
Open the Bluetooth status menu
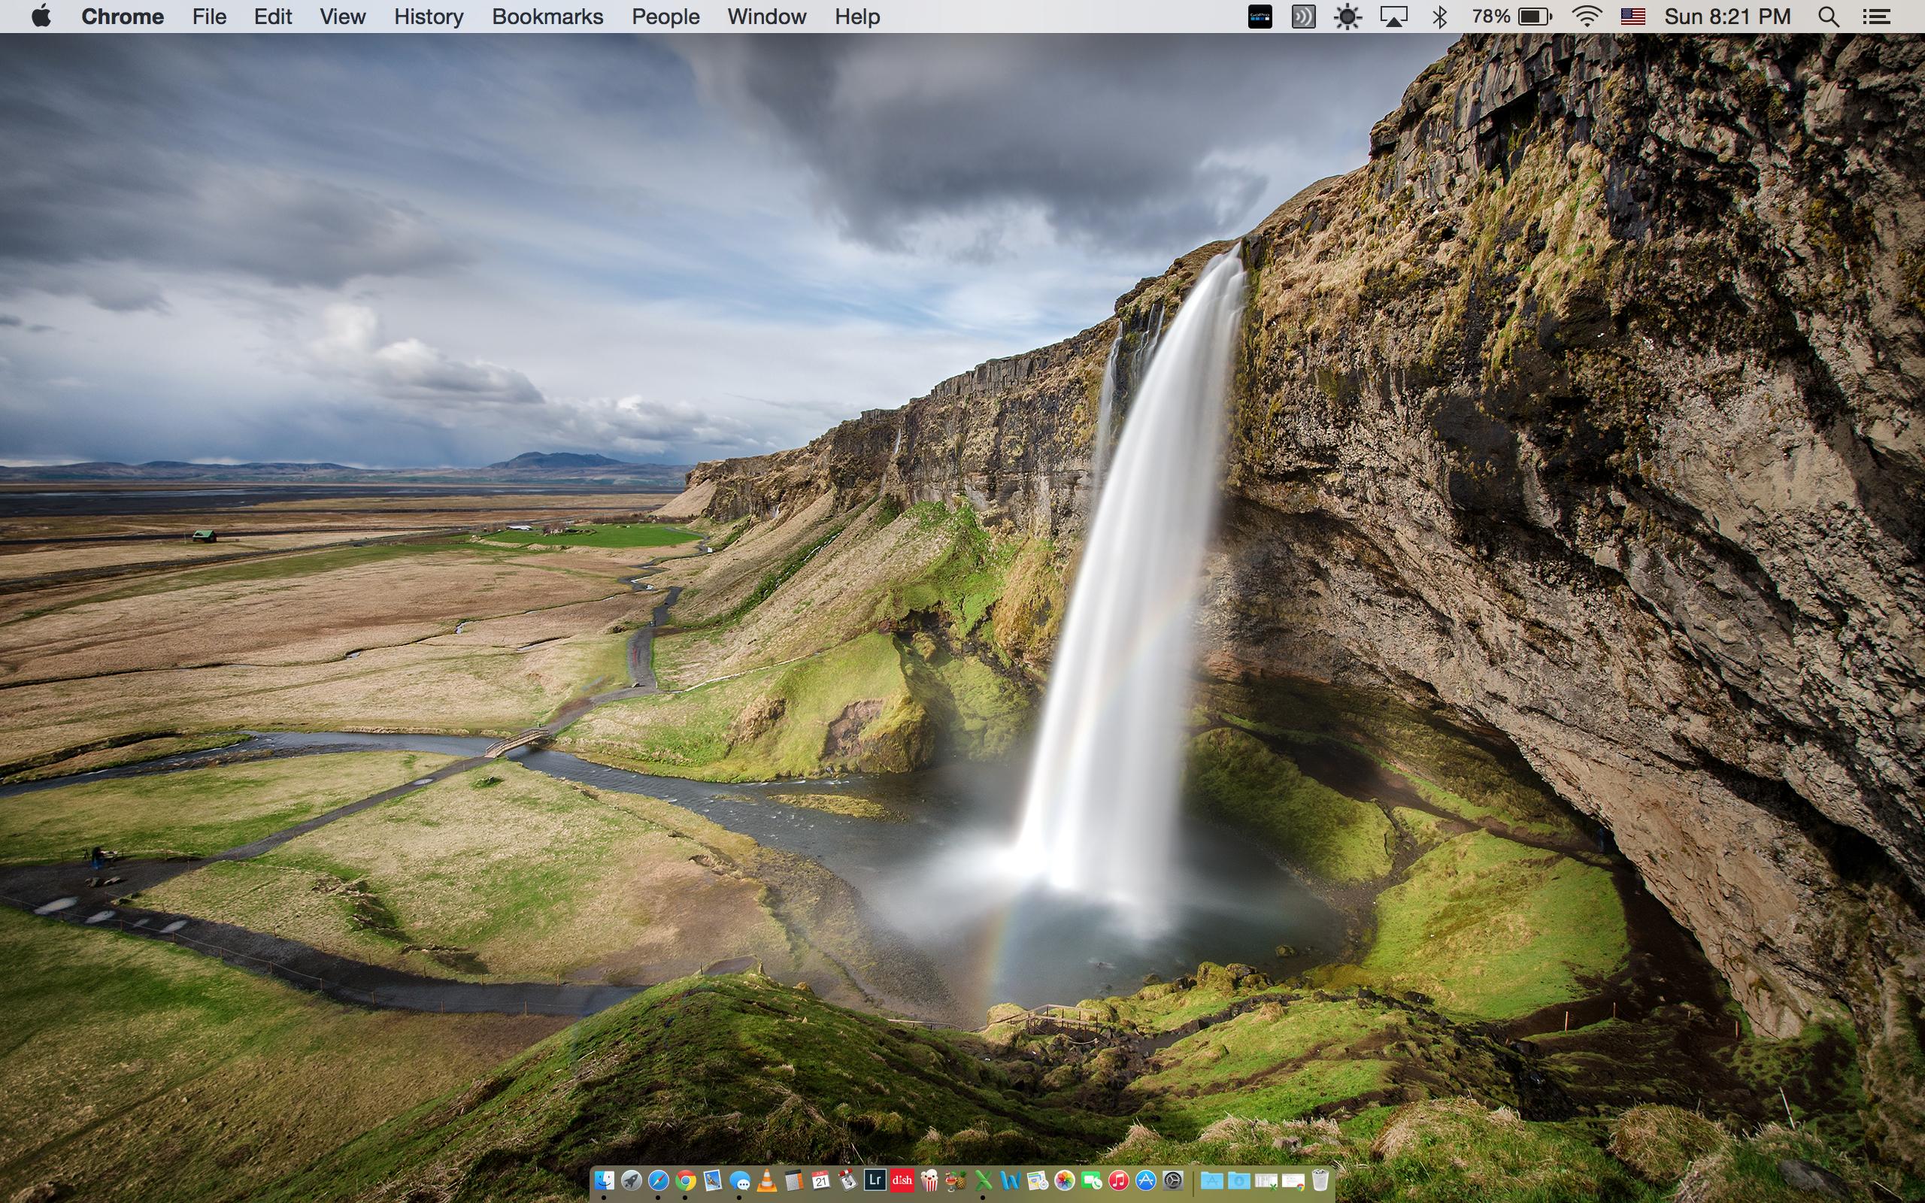[x=1439, y=17]
